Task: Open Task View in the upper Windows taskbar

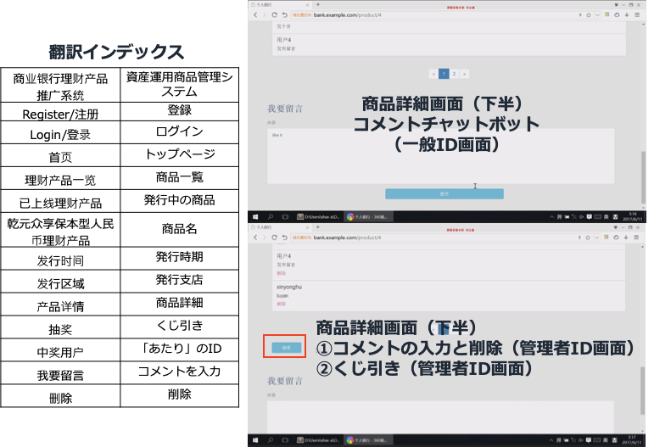Action: pyautogui.click(x=285, y=217)
